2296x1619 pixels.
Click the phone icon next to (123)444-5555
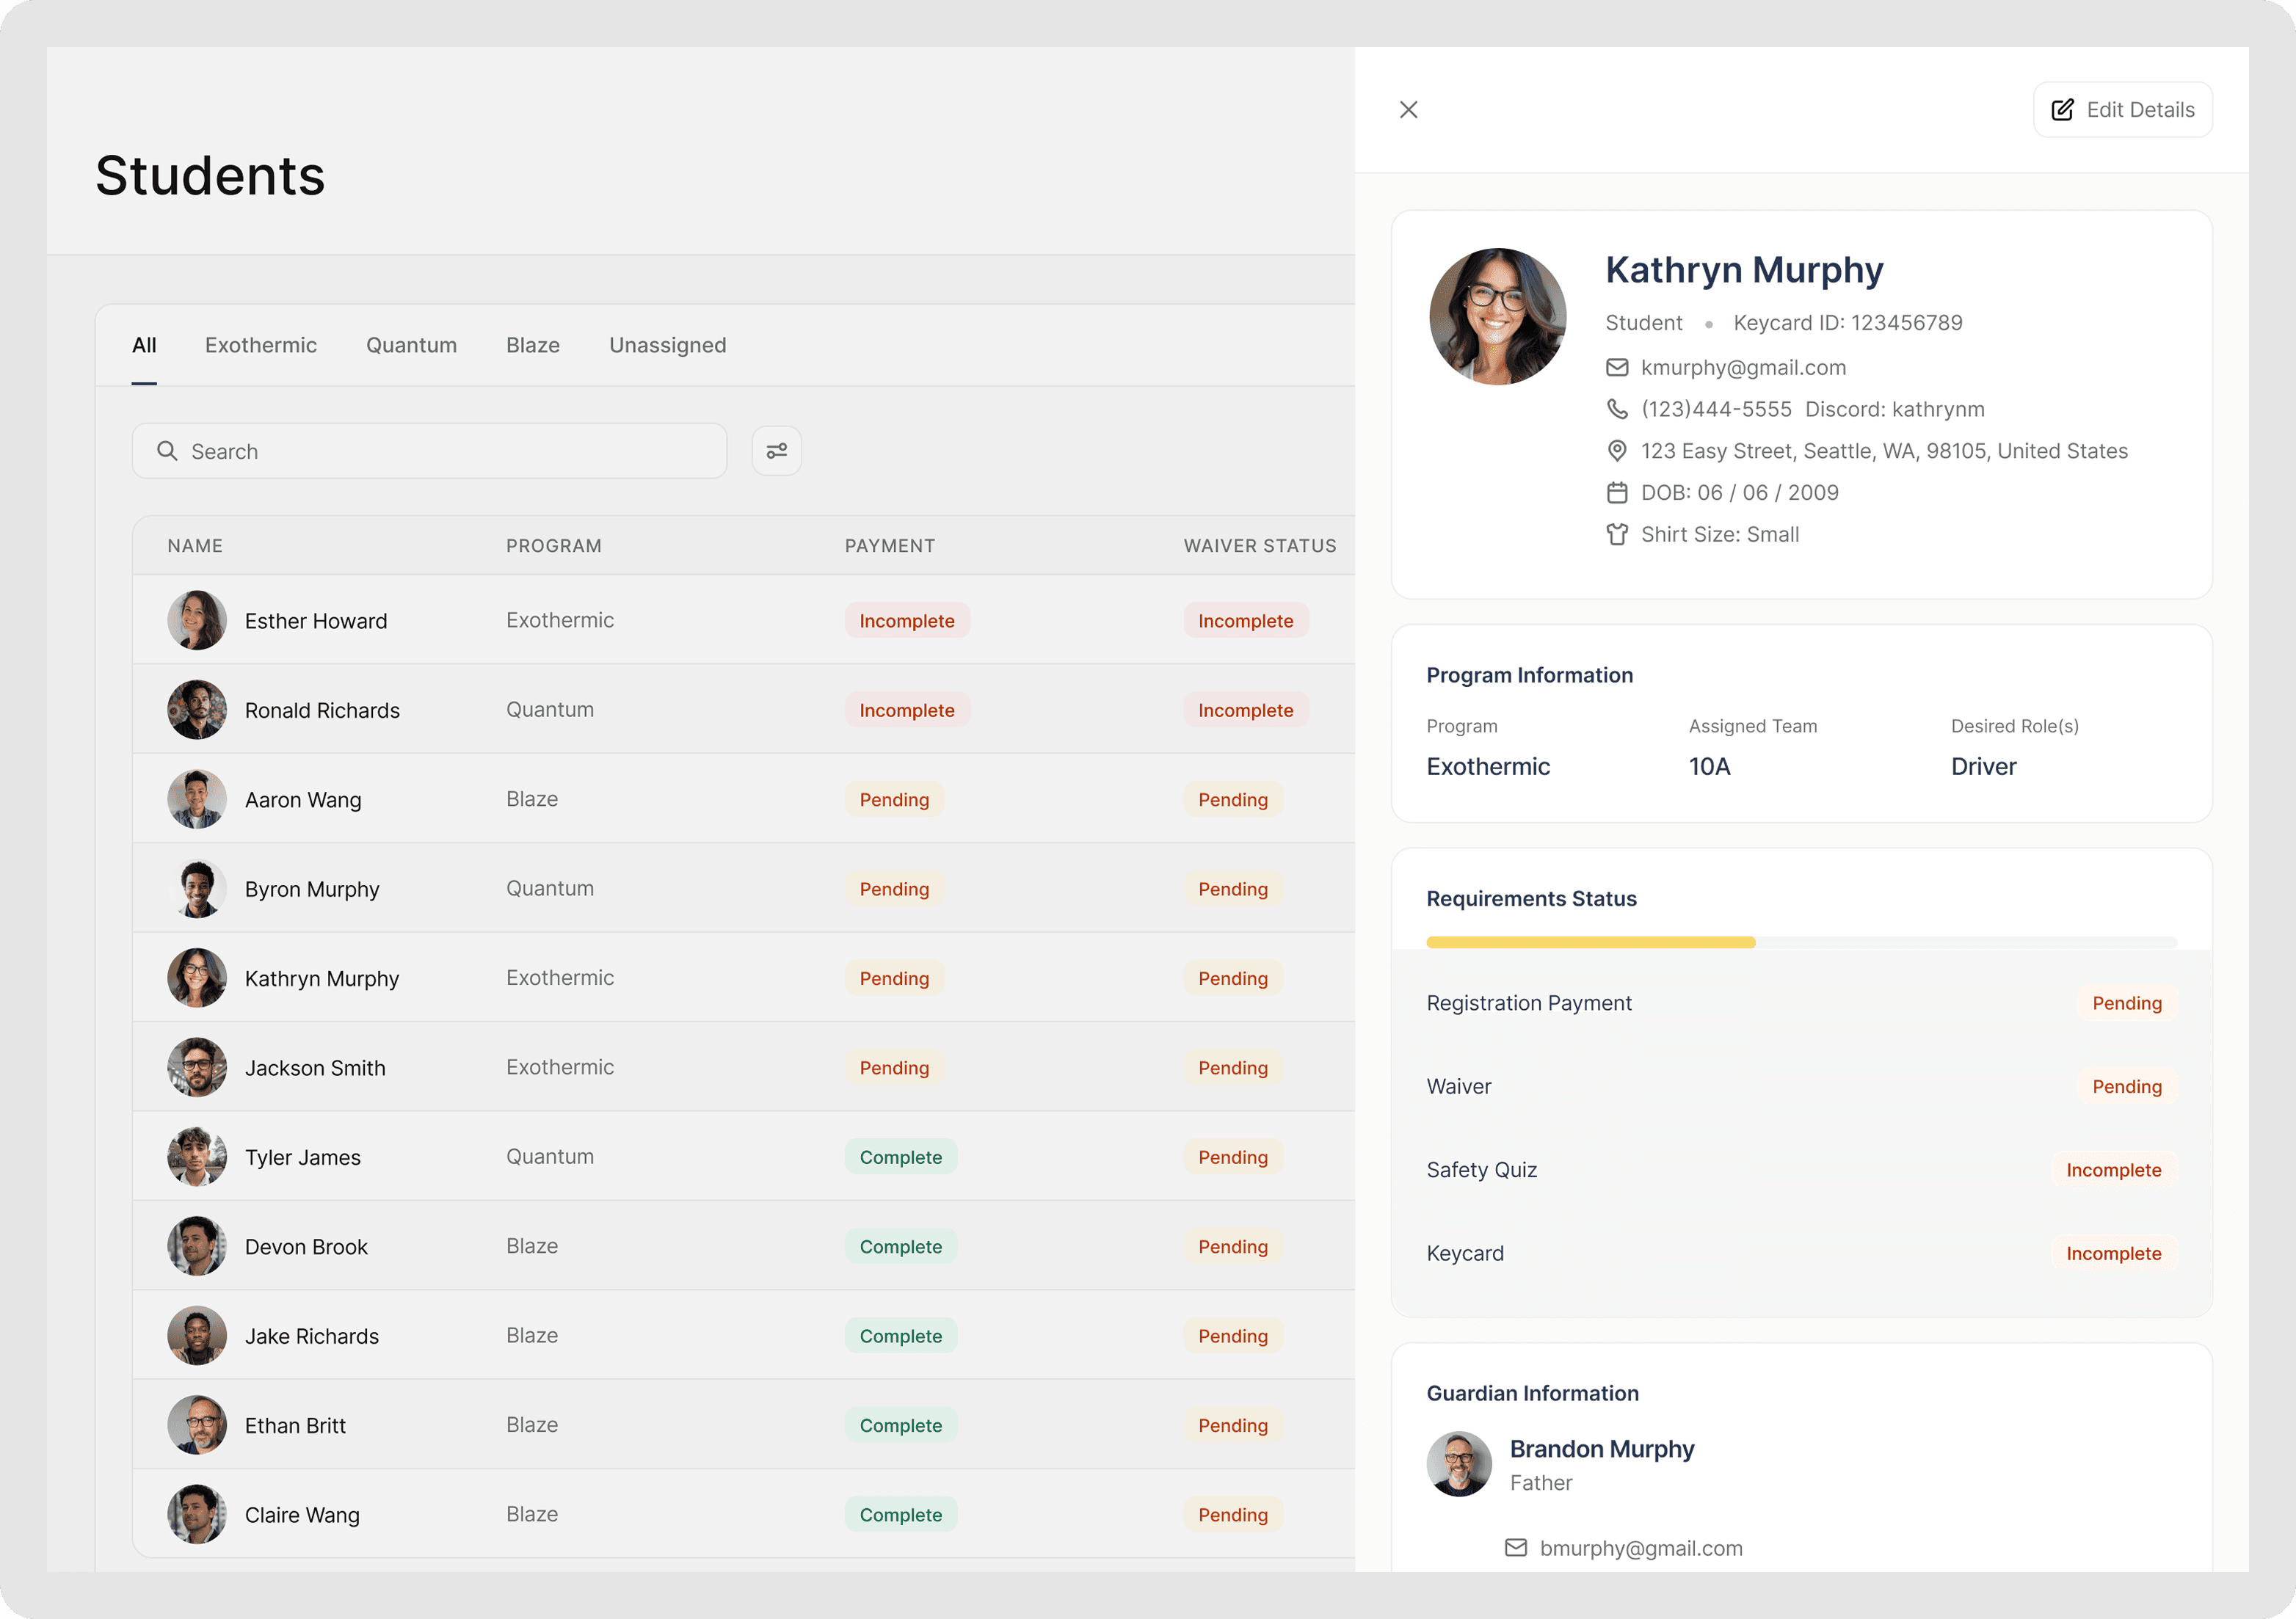[1617, 409]
